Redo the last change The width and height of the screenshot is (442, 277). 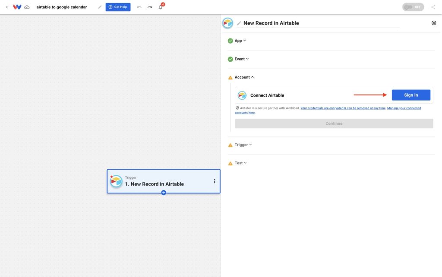(150, 7)
